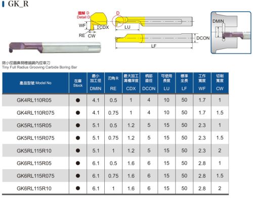253x198 pixels.
Task: Click CW value 2 in GK5RL115R10 row
Action: 220,151
